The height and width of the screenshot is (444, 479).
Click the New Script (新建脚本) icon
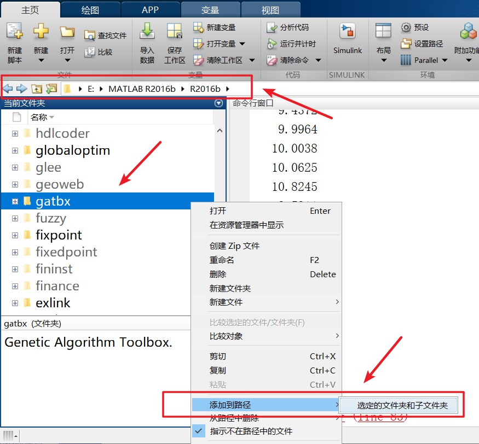pyautogui.click(x=14, y=32)
